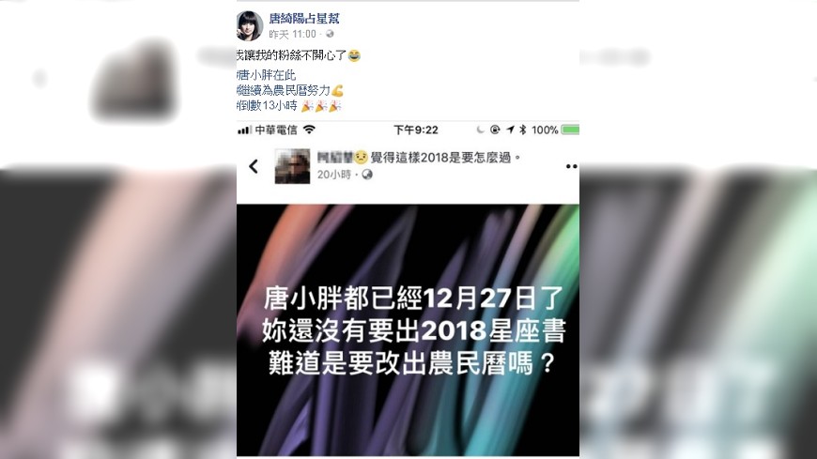Tap the blurred commenter avatar thumbnail
The height and width of the screenshot is (459, 817).
292,166
